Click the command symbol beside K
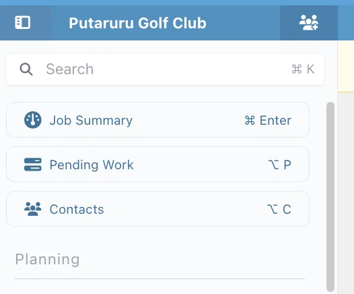354x294 pixels. [x=296, y=69]
